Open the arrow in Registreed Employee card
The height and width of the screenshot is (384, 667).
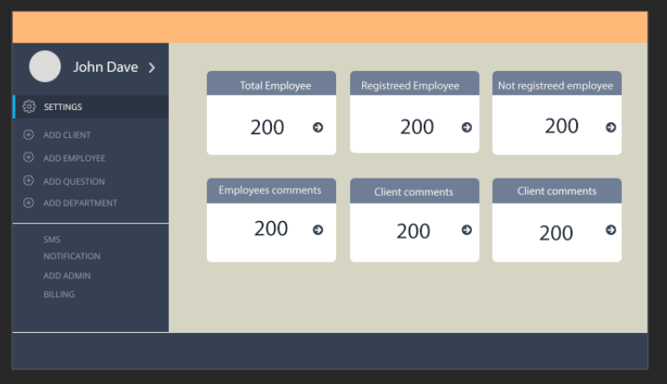(467, 127)
